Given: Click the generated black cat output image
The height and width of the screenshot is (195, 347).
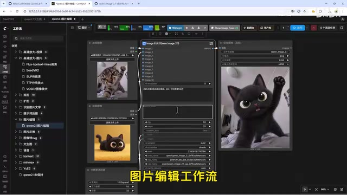Looking at the screenshot, I should click(x=255, y=107).
